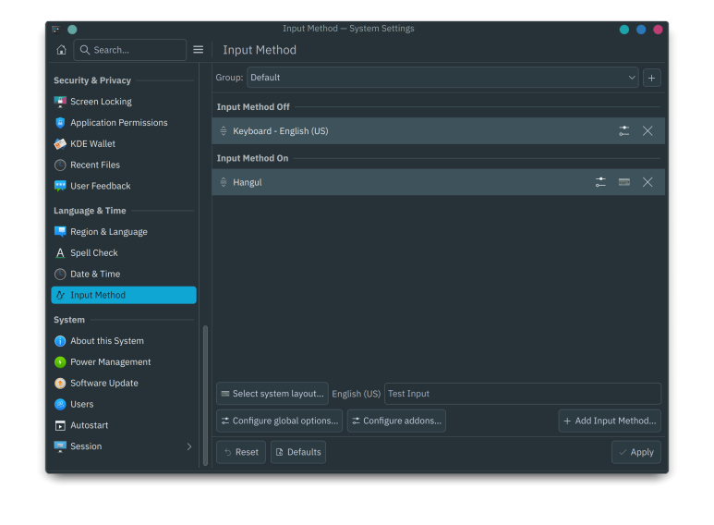Expand the Session category chevron
The width and height of the screenshot is (714, 525).
(189, 446)
